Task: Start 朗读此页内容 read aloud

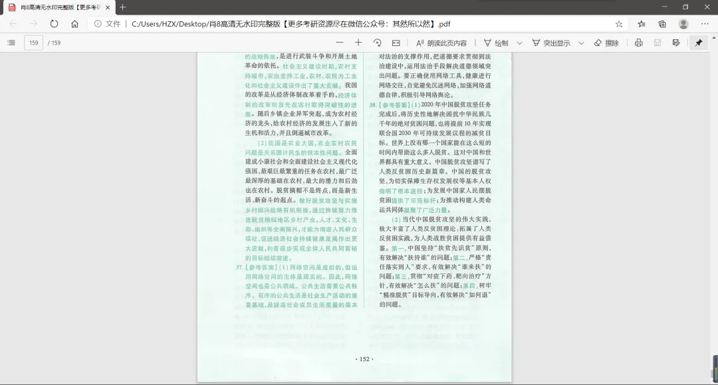Action: tap(441, 43)
